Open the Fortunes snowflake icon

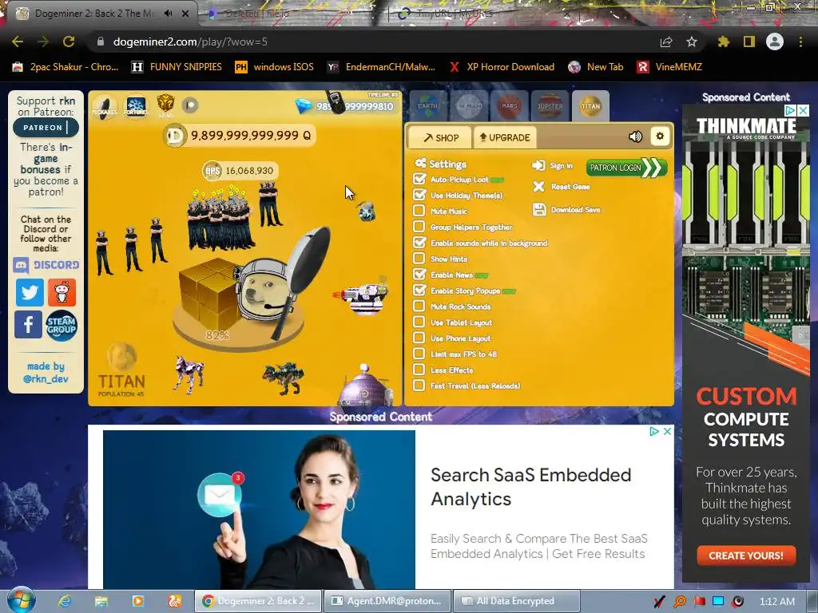(136, 106)
